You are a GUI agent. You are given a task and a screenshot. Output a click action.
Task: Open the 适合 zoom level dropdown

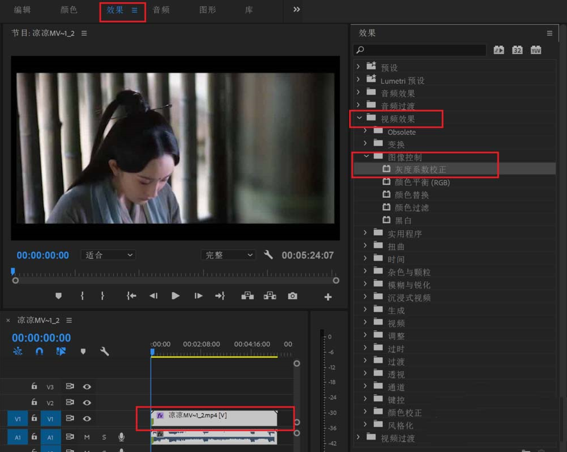107,255
